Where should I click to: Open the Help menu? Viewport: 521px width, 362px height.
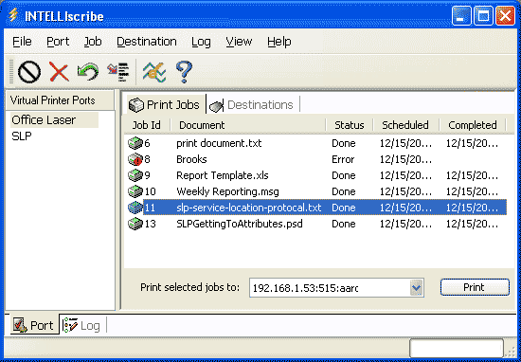pos(279,42)
